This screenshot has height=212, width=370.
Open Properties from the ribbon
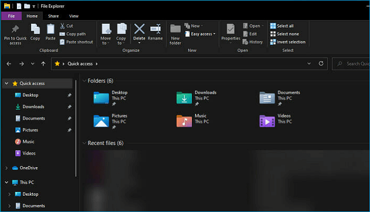coord(230,31)
